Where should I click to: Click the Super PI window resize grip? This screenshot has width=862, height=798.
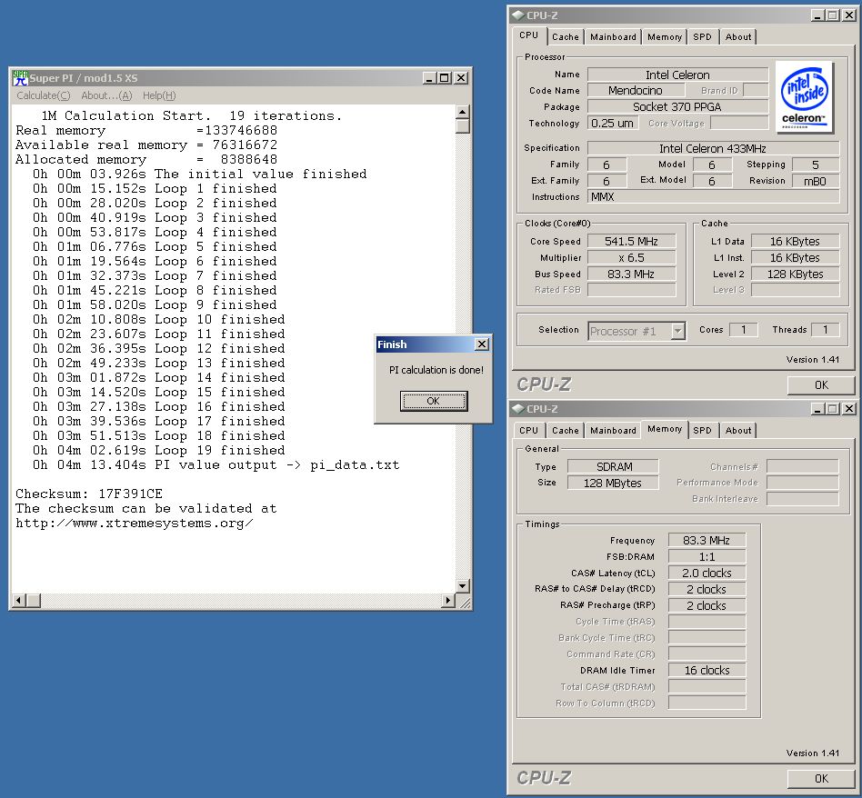(465, 603)
